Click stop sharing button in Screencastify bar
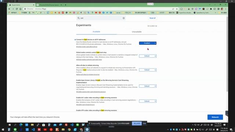Viewport: 235px width, 132px height. point(137,124)
